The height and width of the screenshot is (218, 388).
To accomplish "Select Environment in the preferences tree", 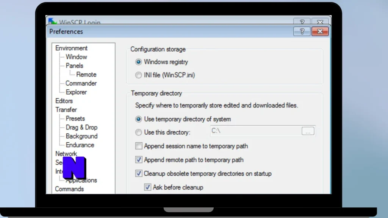I will [71, 48].
